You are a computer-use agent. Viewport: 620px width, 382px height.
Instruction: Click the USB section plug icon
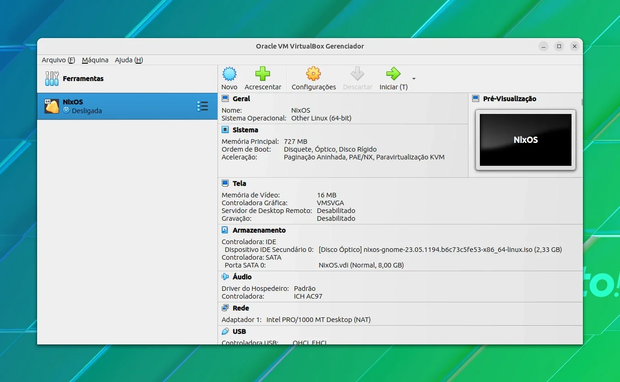tap(225, 331)
